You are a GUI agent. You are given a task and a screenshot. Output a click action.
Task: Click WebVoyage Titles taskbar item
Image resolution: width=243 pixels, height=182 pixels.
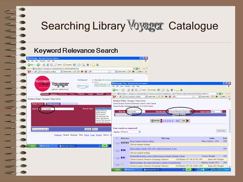tap(152, 170)
